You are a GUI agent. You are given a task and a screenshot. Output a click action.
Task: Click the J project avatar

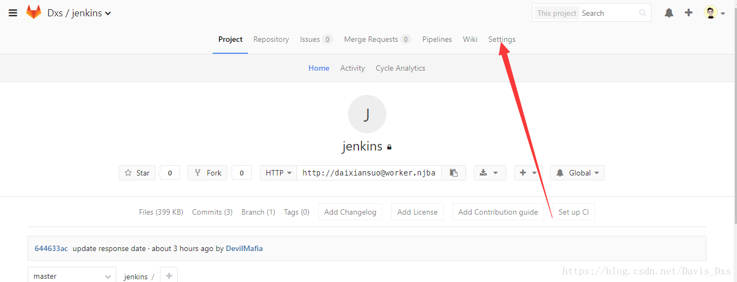click(x=367, y=114)
